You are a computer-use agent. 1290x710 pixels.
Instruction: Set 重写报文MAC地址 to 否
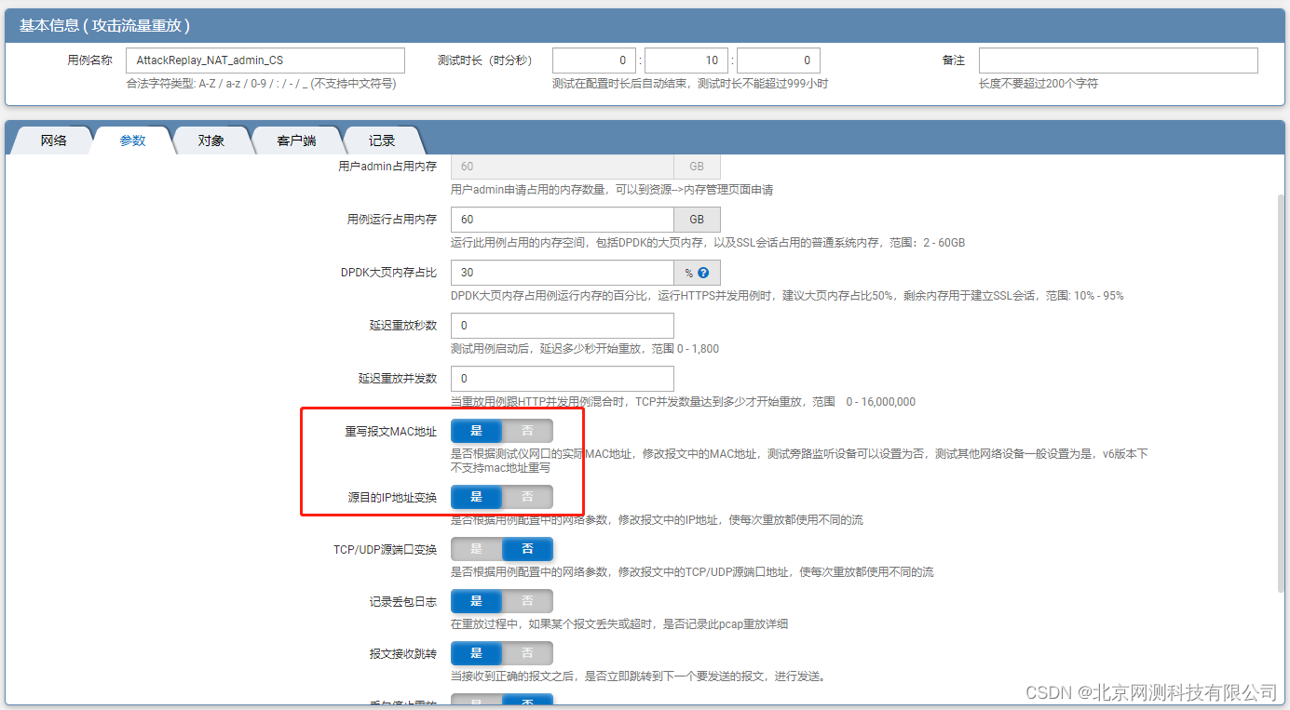527,431
